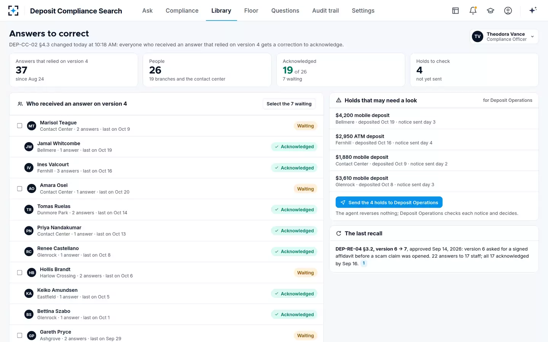Open citation 1 in the last recall note
Viewport: 548px width, 342px height.
364,263
